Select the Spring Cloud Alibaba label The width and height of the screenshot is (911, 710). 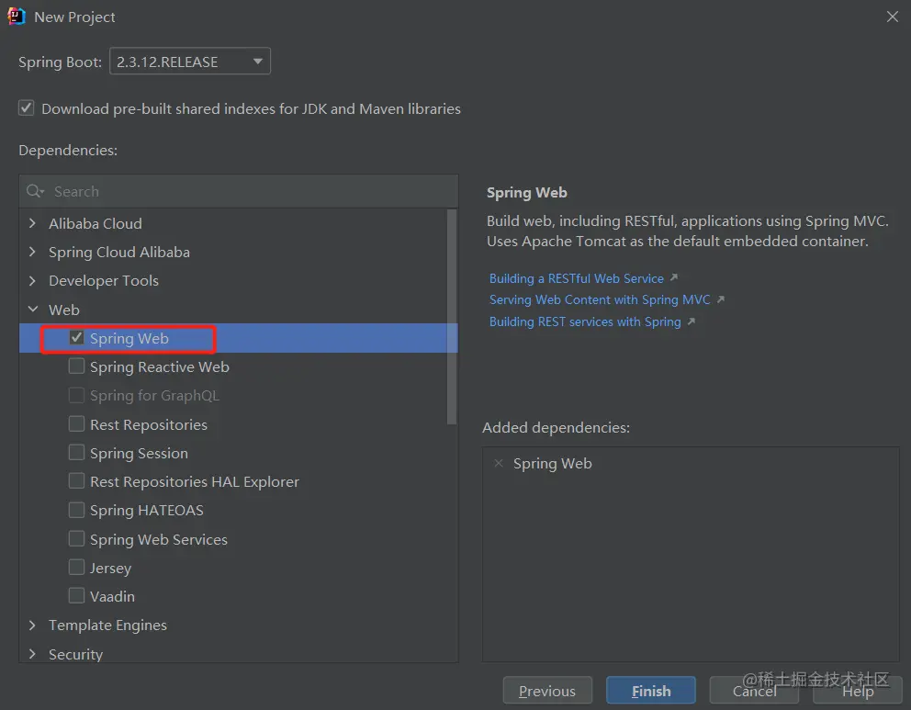pos(119,253)
